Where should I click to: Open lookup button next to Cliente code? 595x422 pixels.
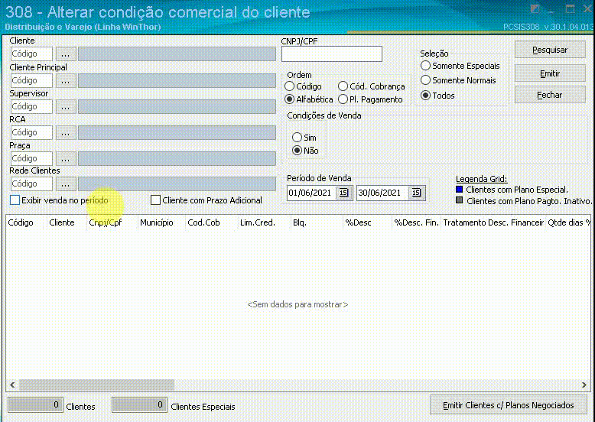[x=66, y=54]
